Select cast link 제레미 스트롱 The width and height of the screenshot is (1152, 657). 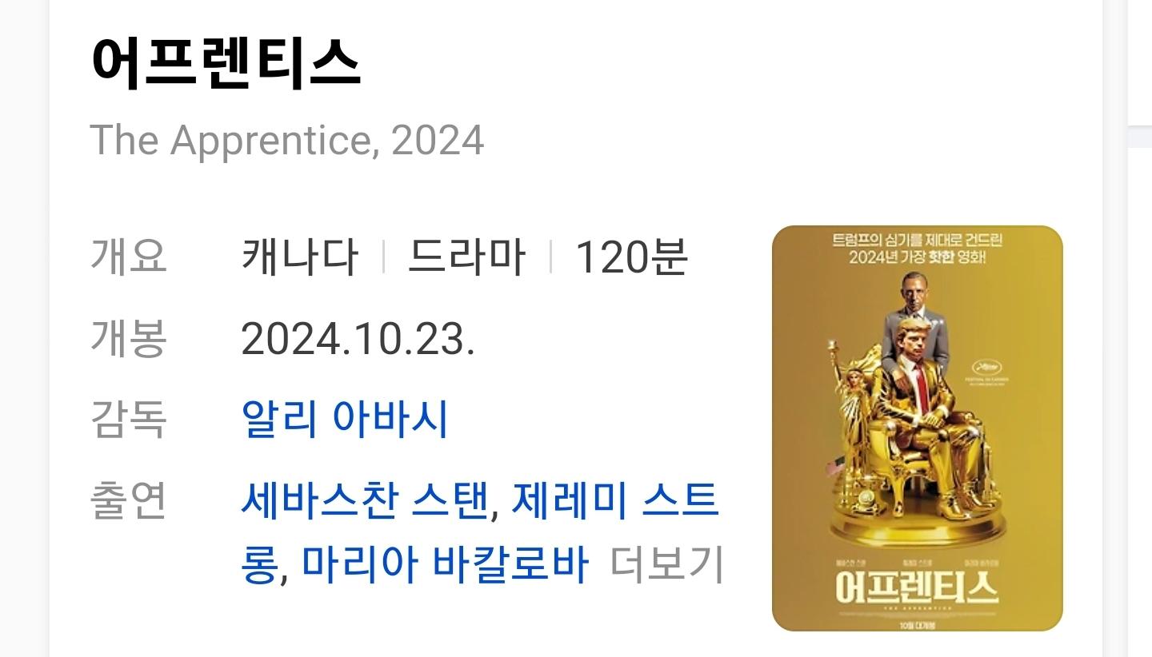(480, 532)
